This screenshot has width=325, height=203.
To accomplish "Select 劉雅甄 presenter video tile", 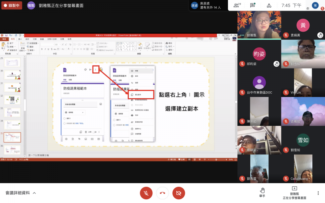I will click(259, 25).
